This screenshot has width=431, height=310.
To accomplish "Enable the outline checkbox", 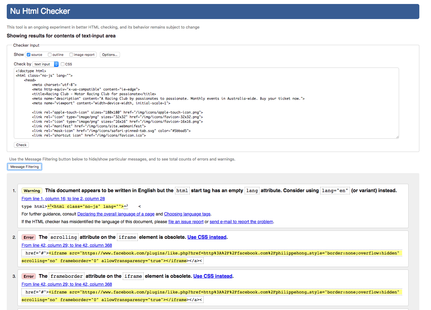I will click(50, 55).
